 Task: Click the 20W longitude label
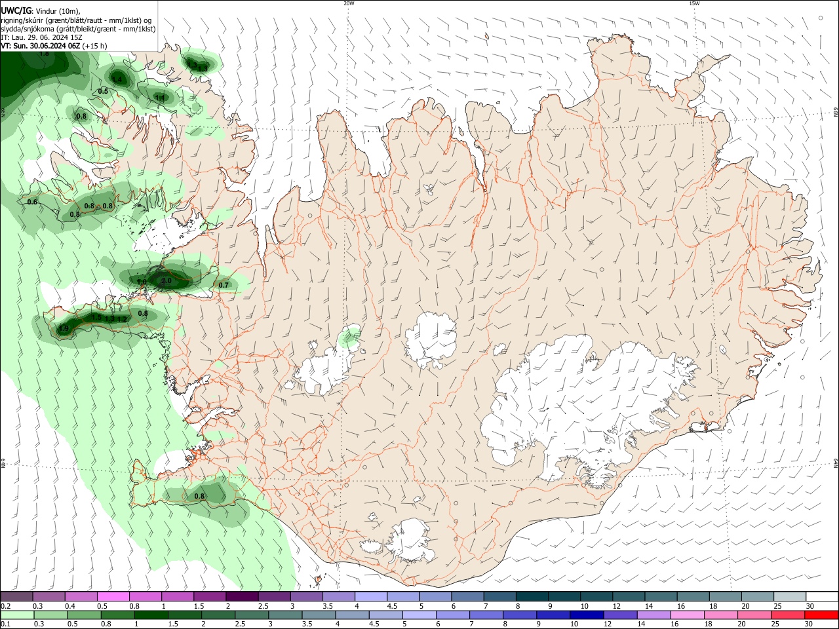click(x=349, y=3)
